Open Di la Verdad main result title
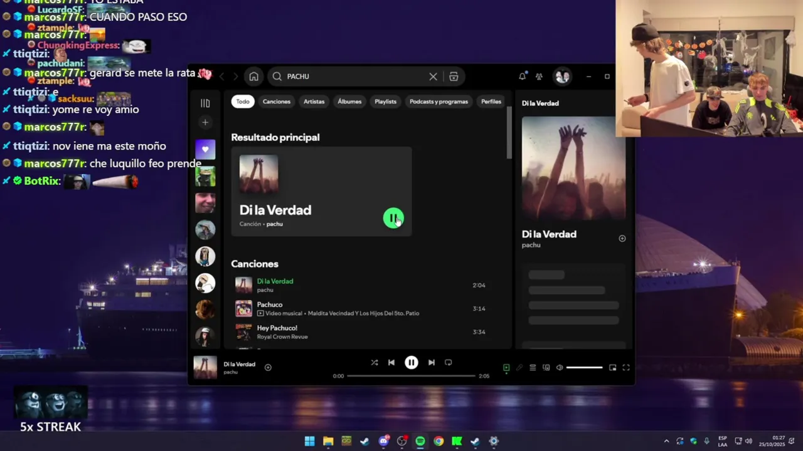Image resolution: width=803 pixels, height=451 pixels. click(x=275, y=210)
